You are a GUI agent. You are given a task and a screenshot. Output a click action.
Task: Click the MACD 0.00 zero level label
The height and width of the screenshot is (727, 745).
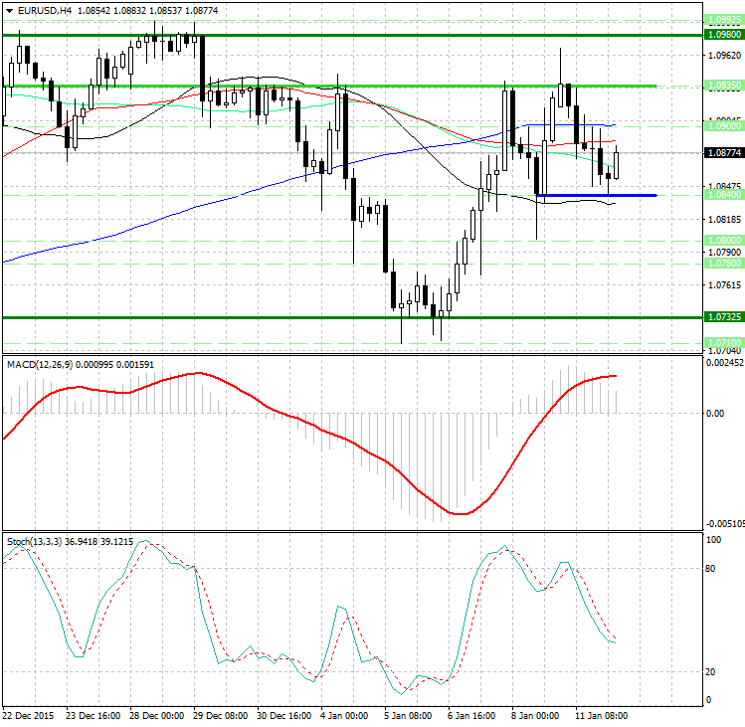[715, 413]
